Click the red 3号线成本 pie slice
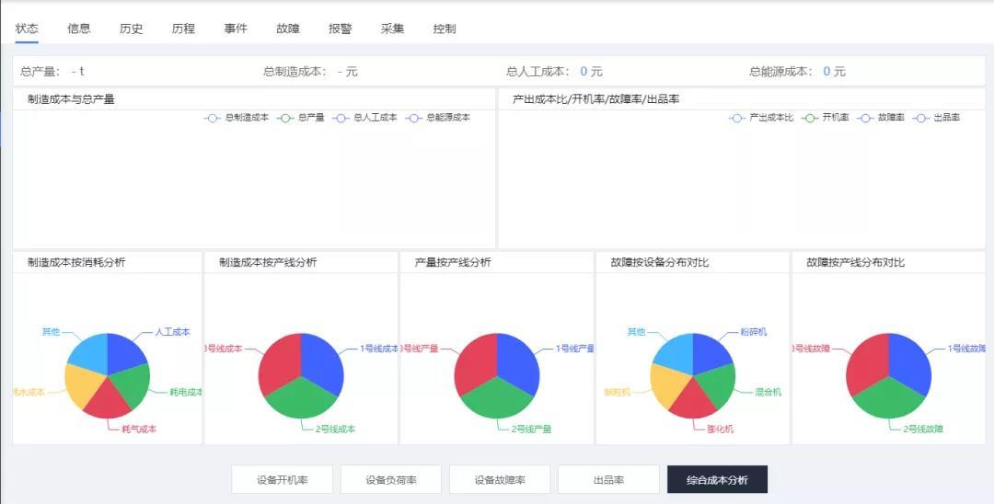 [x=279, y=365]
